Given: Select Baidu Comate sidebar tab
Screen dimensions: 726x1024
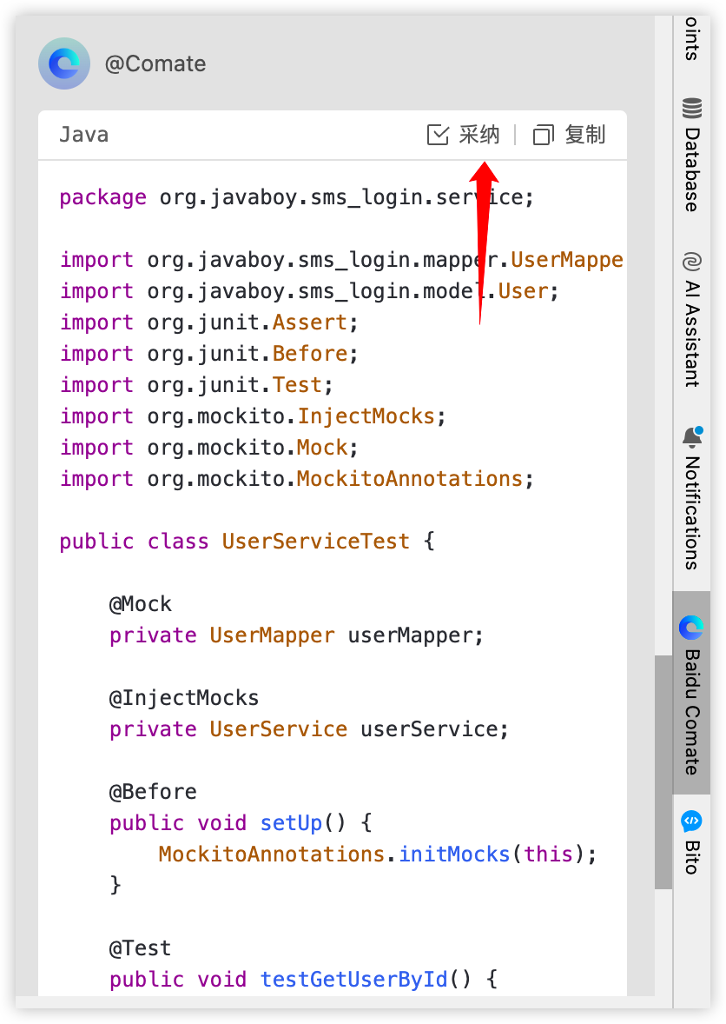Looking at the screenshot, I should pos(691,693).
